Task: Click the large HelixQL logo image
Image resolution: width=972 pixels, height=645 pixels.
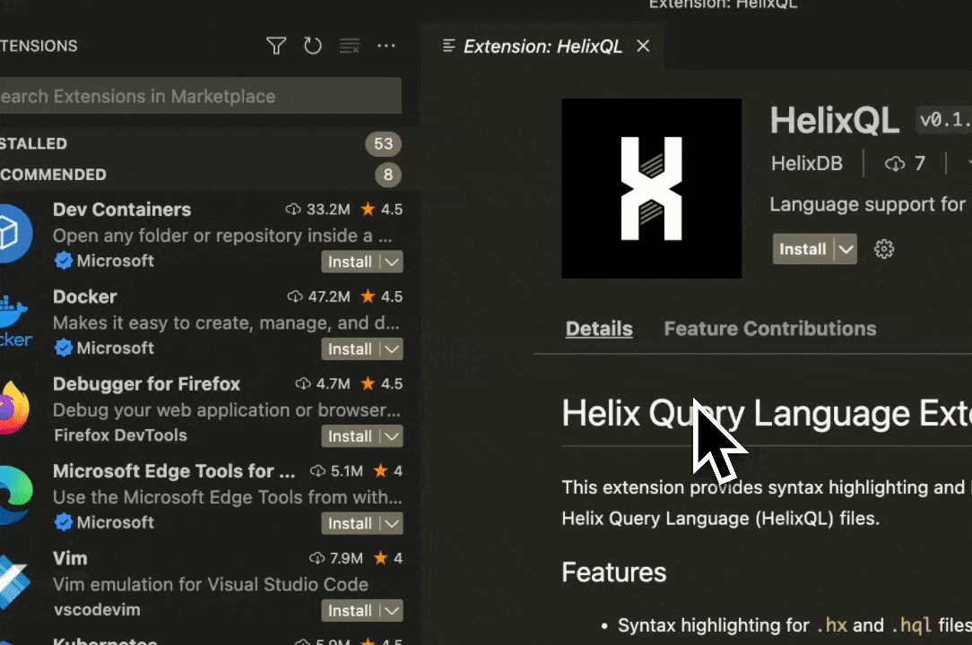Action: (x=651, y=188)
